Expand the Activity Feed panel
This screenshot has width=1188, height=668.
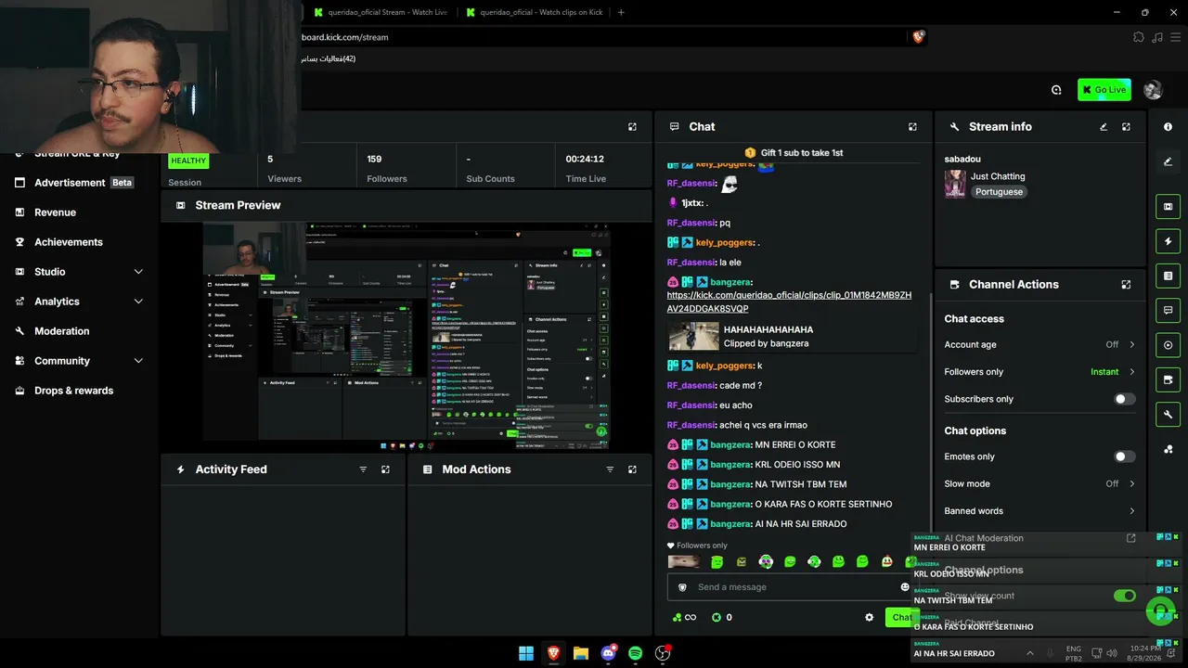click(x=385, y=469)
